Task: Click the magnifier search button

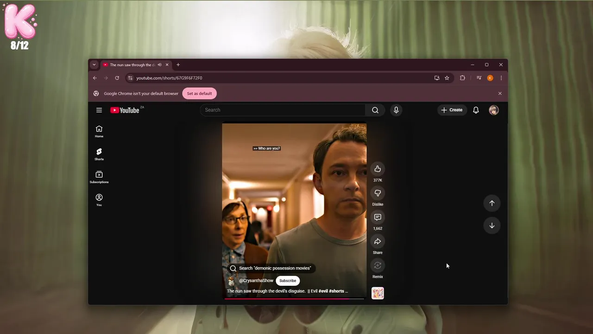Action: (375, 110)
